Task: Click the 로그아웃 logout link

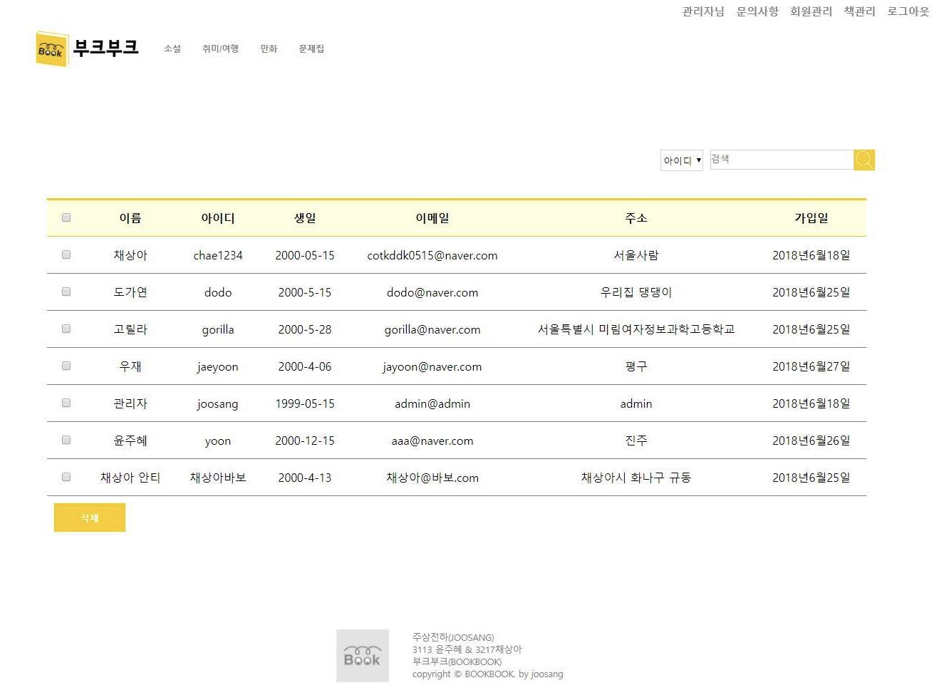Action: pos(908,11)
